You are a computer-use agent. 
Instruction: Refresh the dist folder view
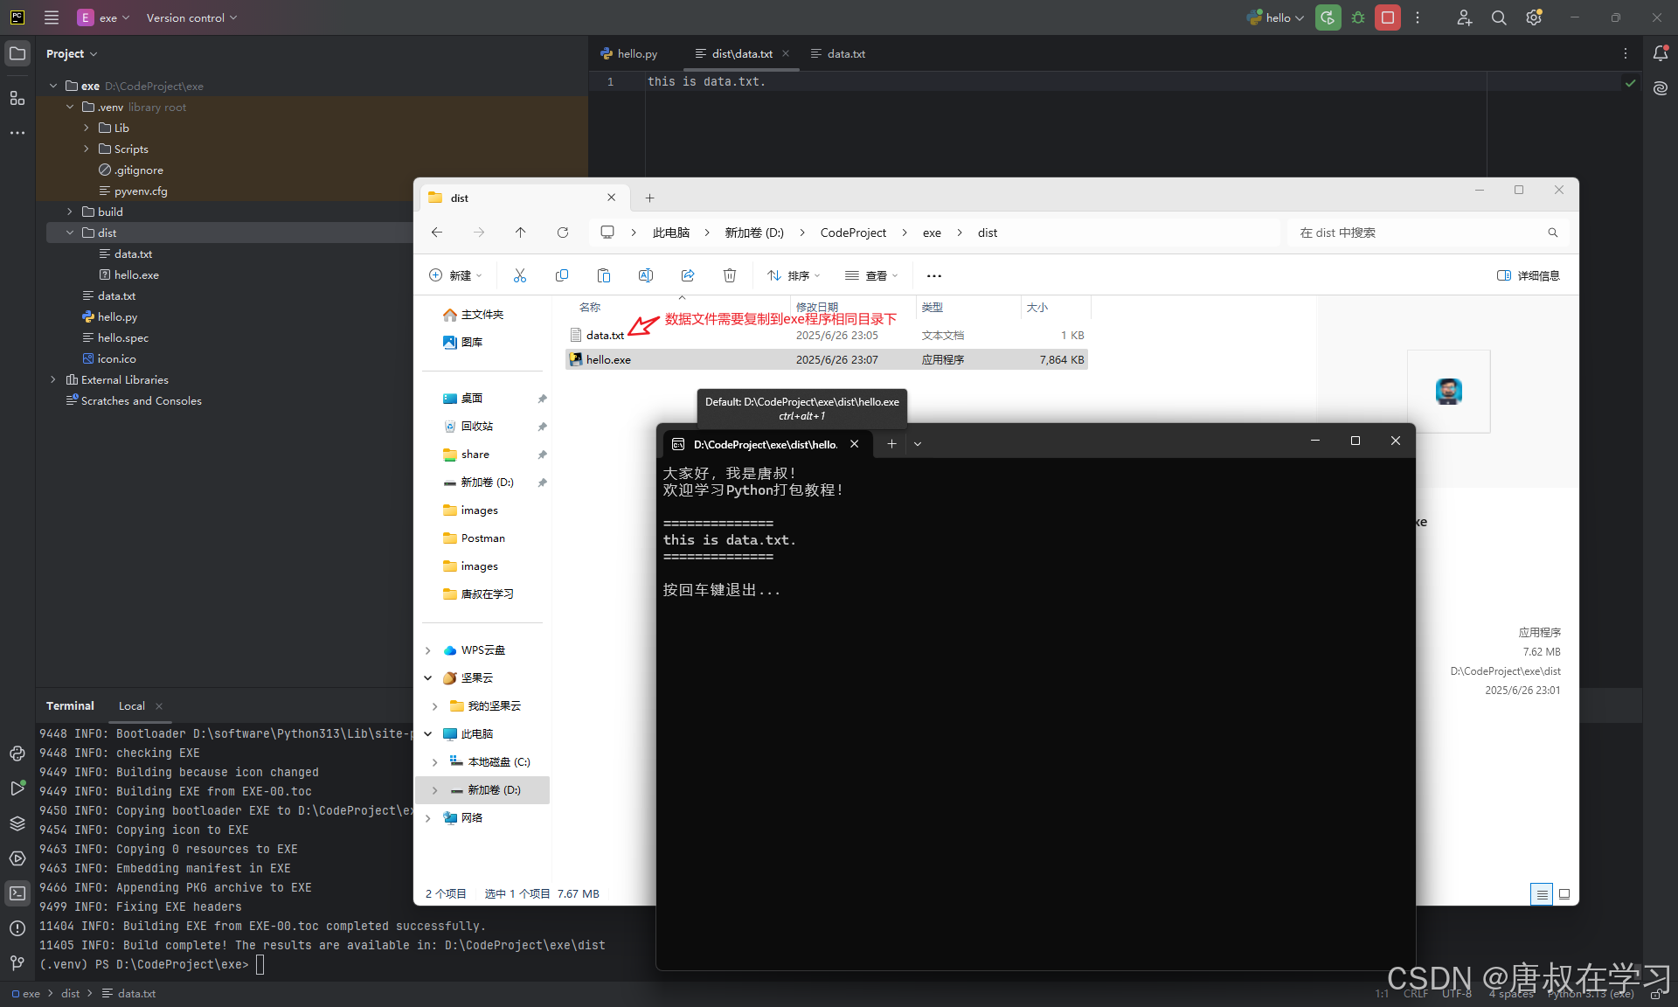coord(563,233)
